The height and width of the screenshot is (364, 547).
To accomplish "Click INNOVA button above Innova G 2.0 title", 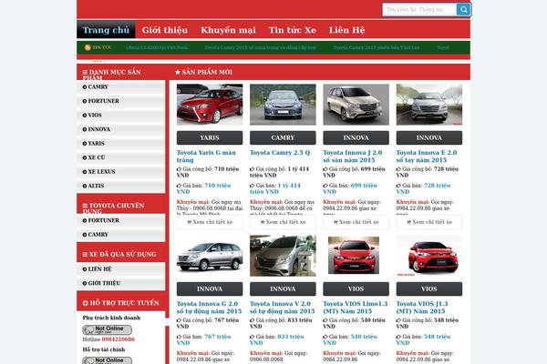I will click(x=210, y=289).
